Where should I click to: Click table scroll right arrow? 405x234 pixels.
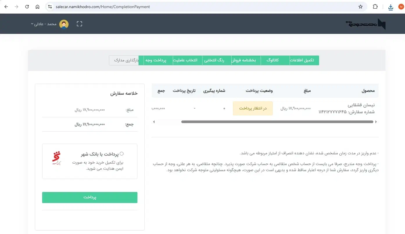pos(376,122)
